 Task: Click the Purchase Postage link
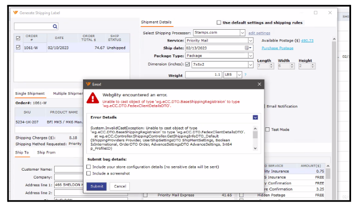point(277,48)
